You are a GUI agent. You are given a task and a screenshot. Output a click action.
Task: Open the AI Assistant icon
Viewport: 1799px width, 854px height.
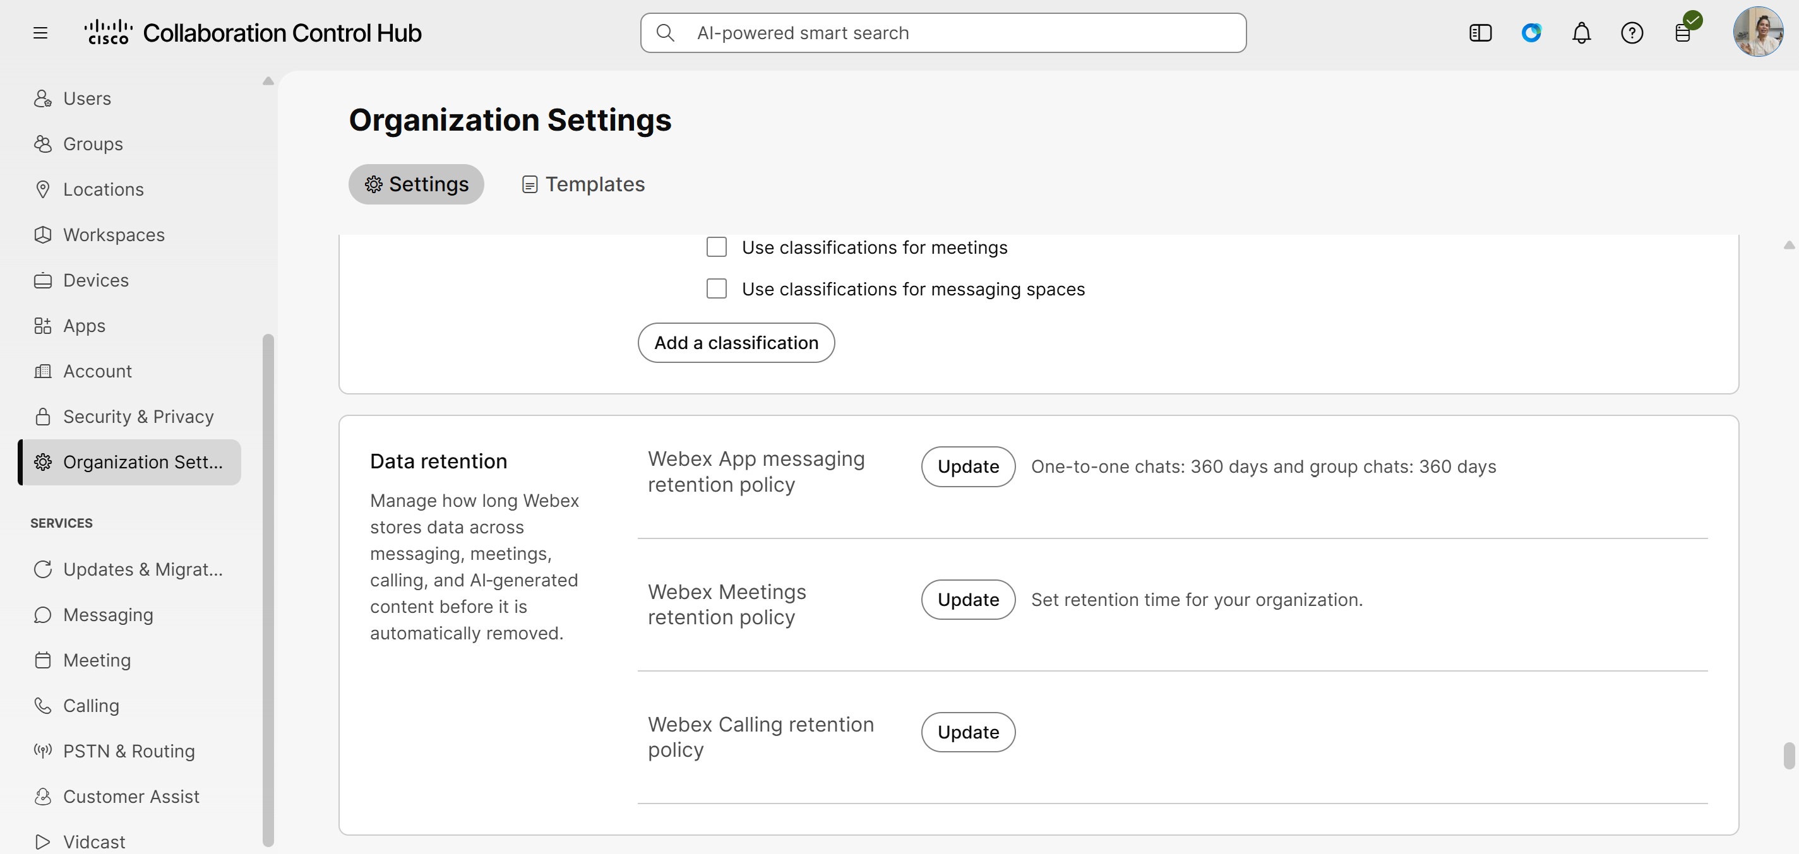click(1531, 33)
